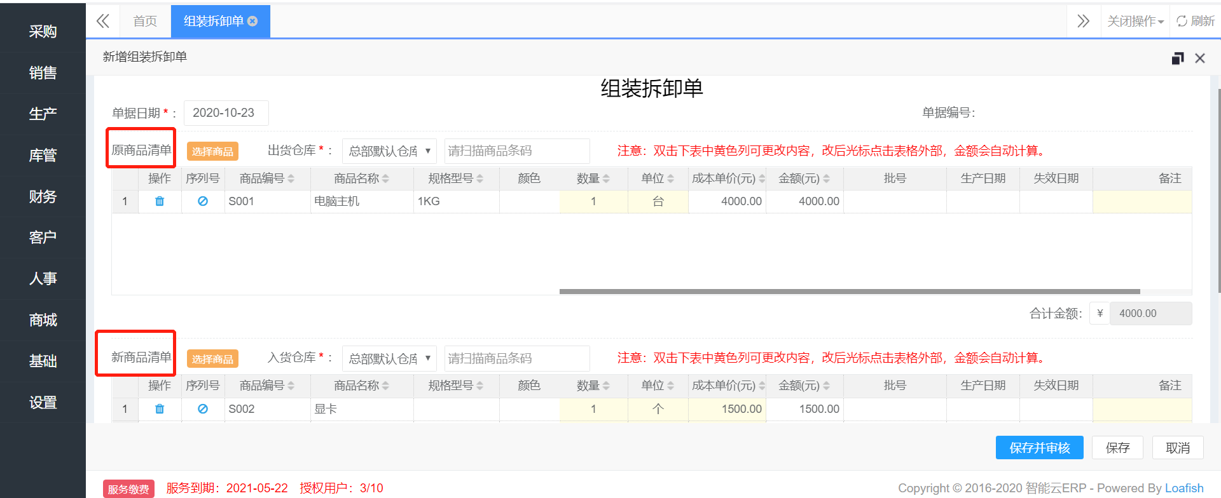The image size is (1221, 498).
Task: Click the 1KG specification cell
Action: pyautogui.click(x=457, y=201)
